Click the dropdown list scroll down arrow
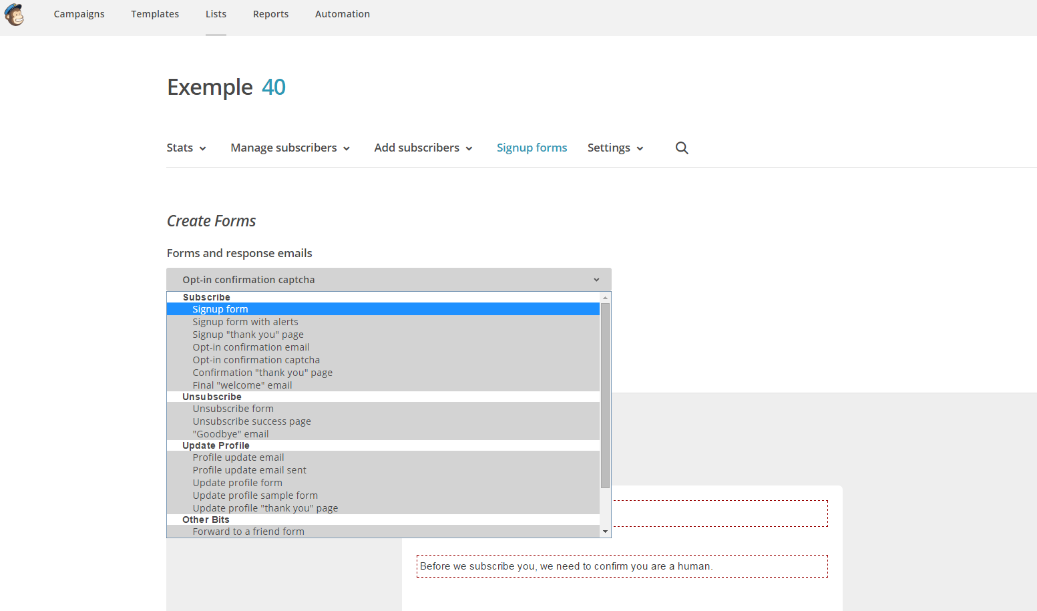The width and height of the screenshot is (1037, 611). pos(605,532)
